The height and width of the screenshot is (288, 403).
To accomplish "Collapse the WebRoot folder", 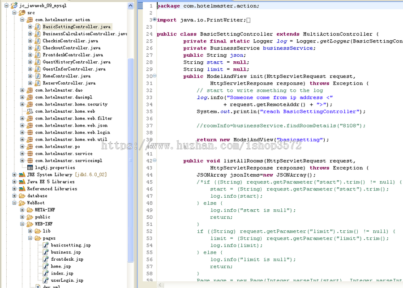I will [14, 203].
